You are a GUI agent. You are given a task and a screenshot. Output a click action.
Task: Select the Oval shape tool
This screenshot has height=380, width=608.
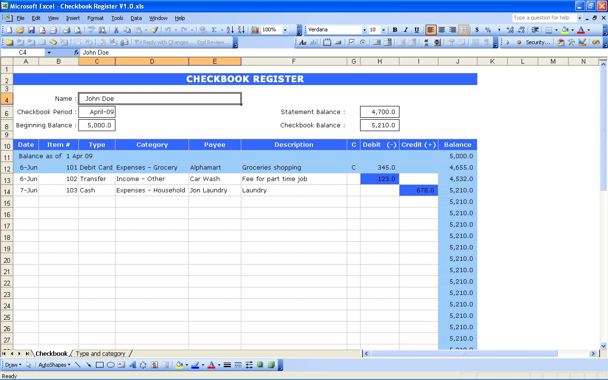pos(110,365)
